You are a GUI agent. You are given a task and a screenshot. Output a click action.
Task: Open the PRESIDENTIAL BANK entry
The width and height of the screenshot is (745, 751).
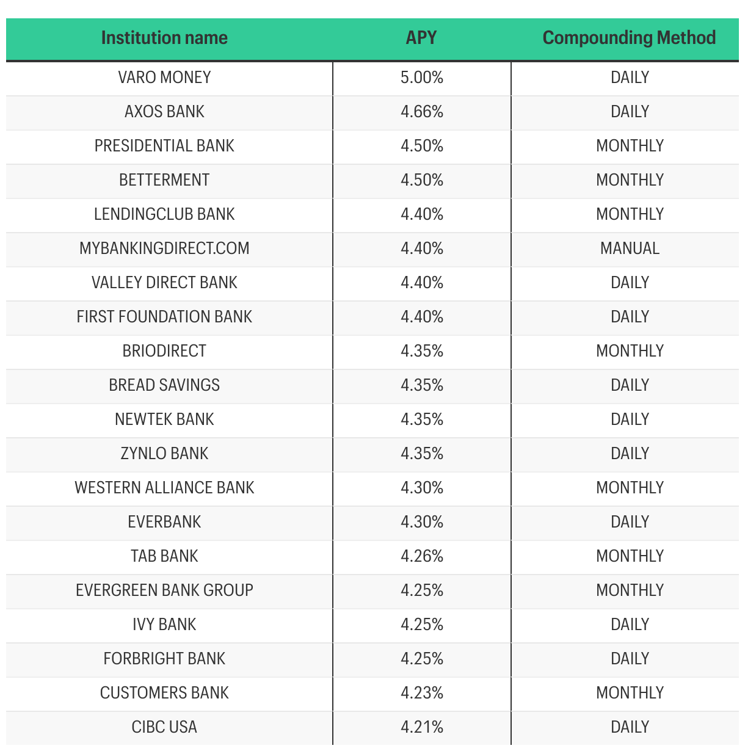pos(164,146)
